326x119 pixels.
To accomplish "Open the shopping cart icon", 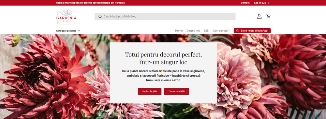I will (269, 16).
